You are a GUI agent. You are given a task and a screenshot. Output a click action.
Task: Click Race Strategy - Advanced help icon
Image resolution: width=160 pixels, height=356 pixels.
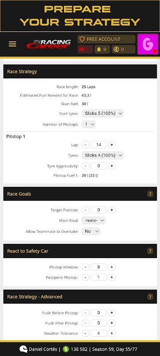[x=150, y=296]
